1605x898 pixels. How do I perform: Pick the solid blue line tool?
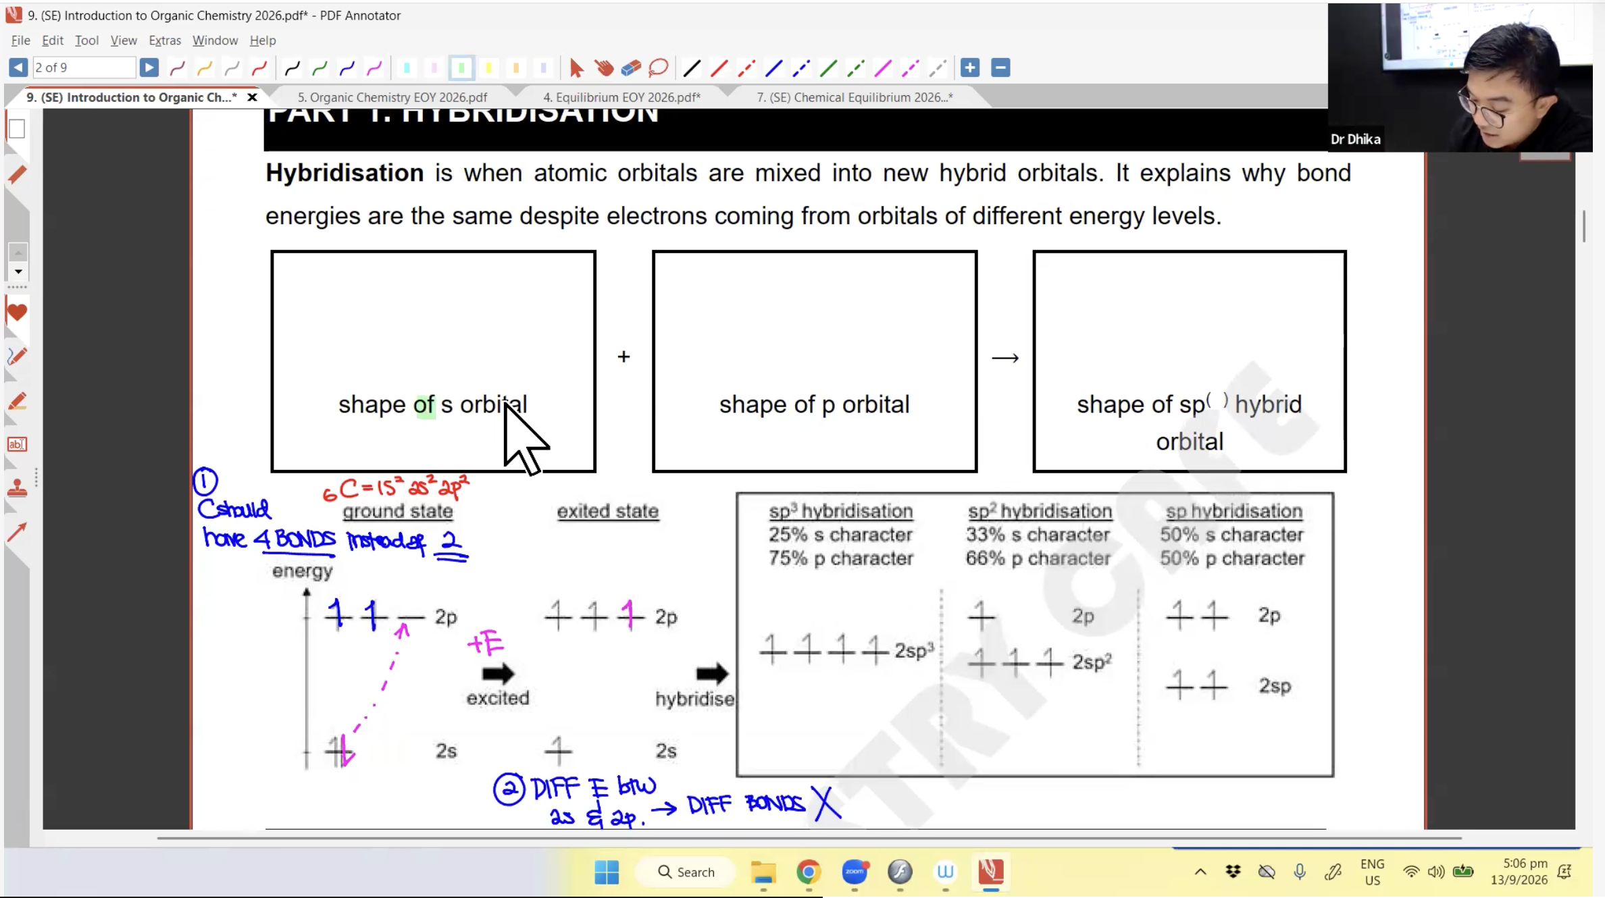click(774, 68)
